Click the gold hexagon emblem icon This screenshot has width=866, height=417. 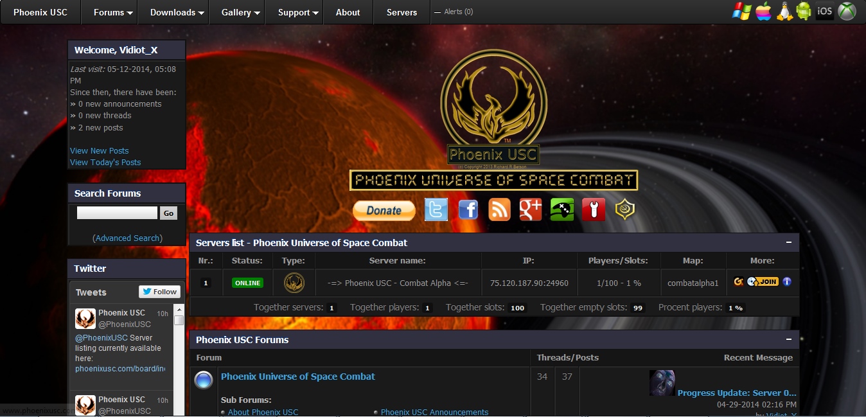click(624, 209)
